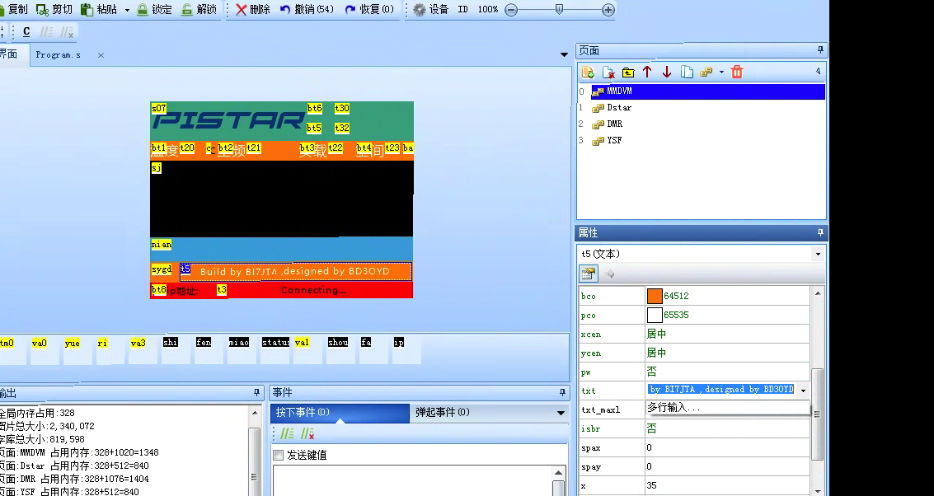Viewport: 934px width, 496px height.
Task: Click the 剪切 (cut) toolbar button
Action: pos(54,10)
